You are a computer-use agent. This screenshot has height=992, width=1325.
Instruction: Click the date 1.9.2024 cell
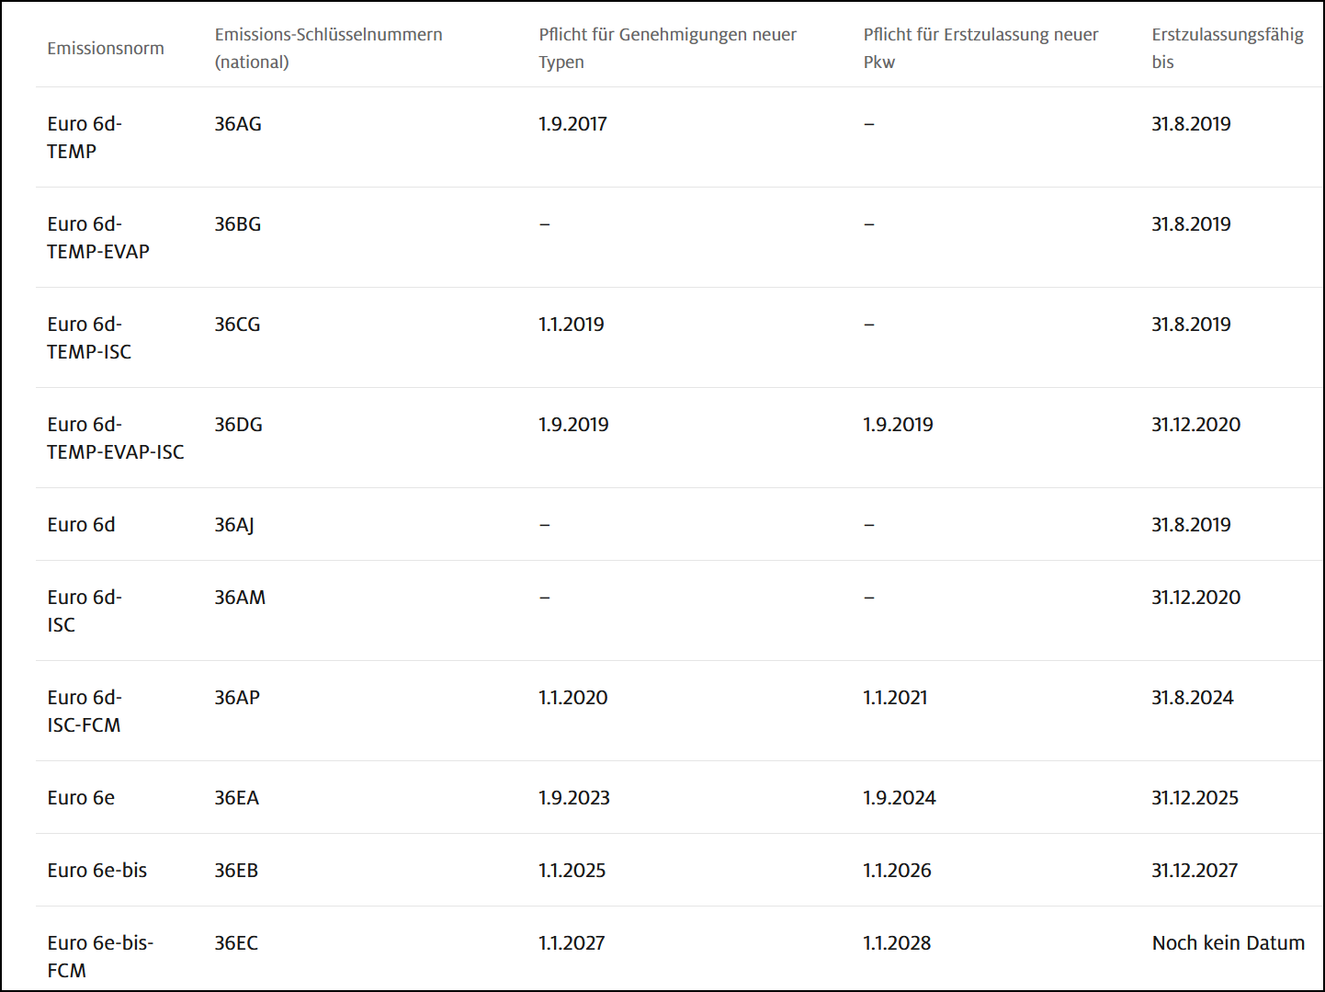899,798
